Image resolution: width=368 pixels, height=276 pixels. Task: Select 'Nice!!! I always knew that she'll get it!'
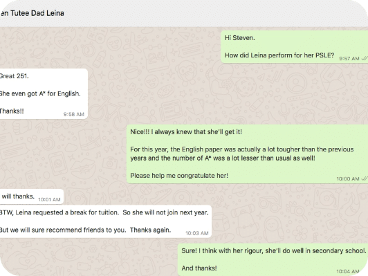(x=186, y=132)
